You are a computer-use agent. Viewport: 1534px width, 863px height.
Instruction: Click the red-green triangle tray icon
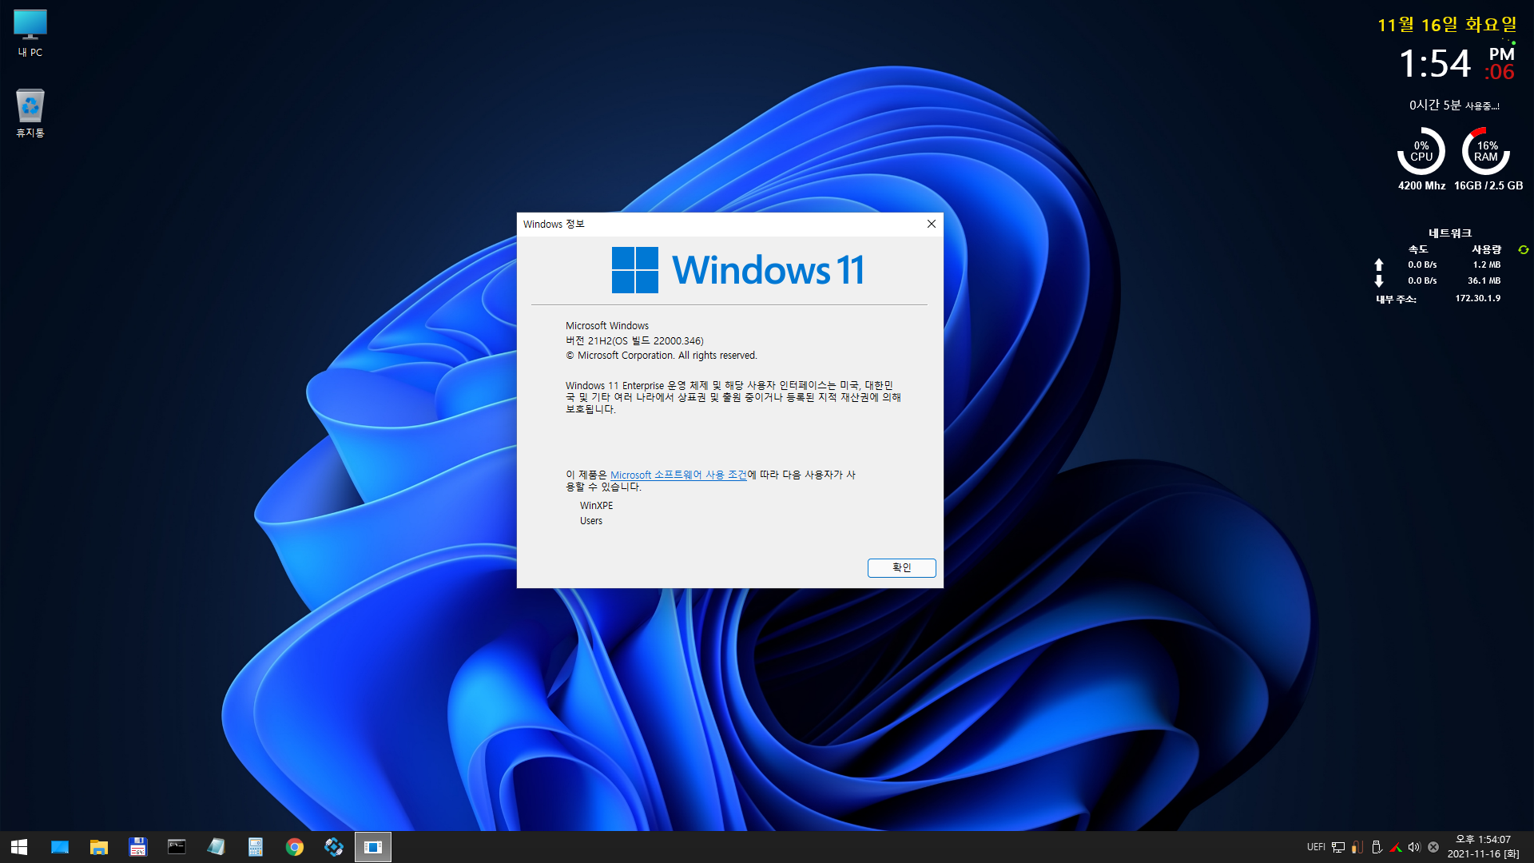(x=1396, y=847)
